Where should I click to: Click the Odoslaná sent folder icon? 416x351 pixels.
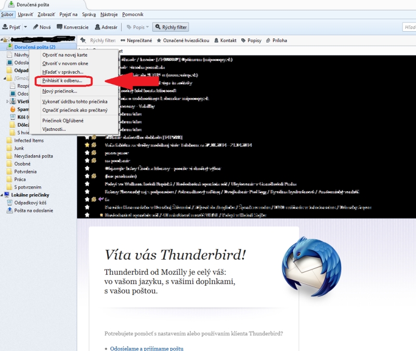(9, 62)
